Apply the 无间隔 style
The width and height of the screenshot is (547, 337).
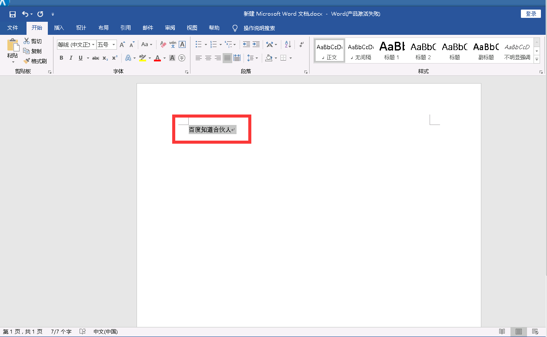tap(360, 51)
